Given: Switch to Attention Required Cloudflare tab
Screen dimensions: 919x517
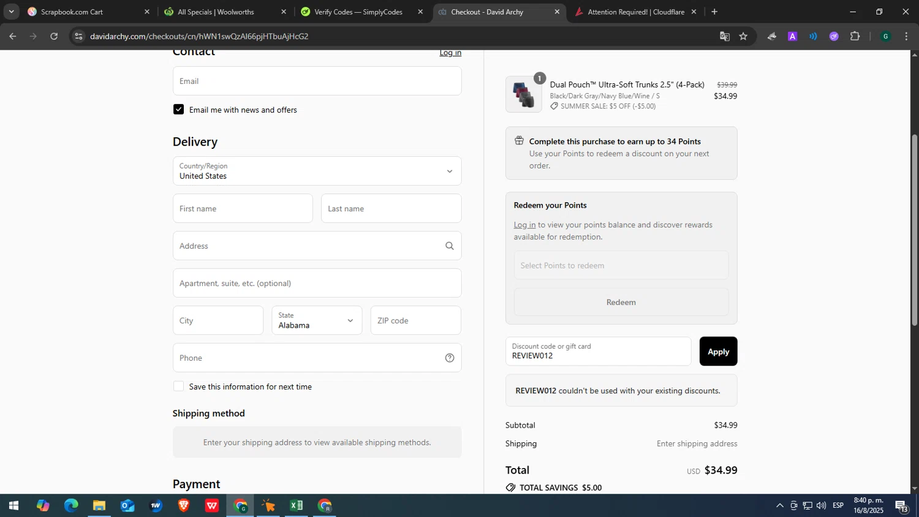Looking at the screenshot, I should 635,12.
